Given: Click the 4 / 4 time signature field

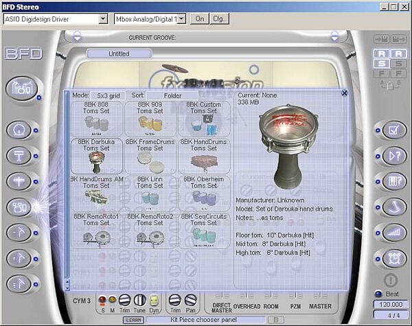Looking at the screenshot, I should coord(391,315).
